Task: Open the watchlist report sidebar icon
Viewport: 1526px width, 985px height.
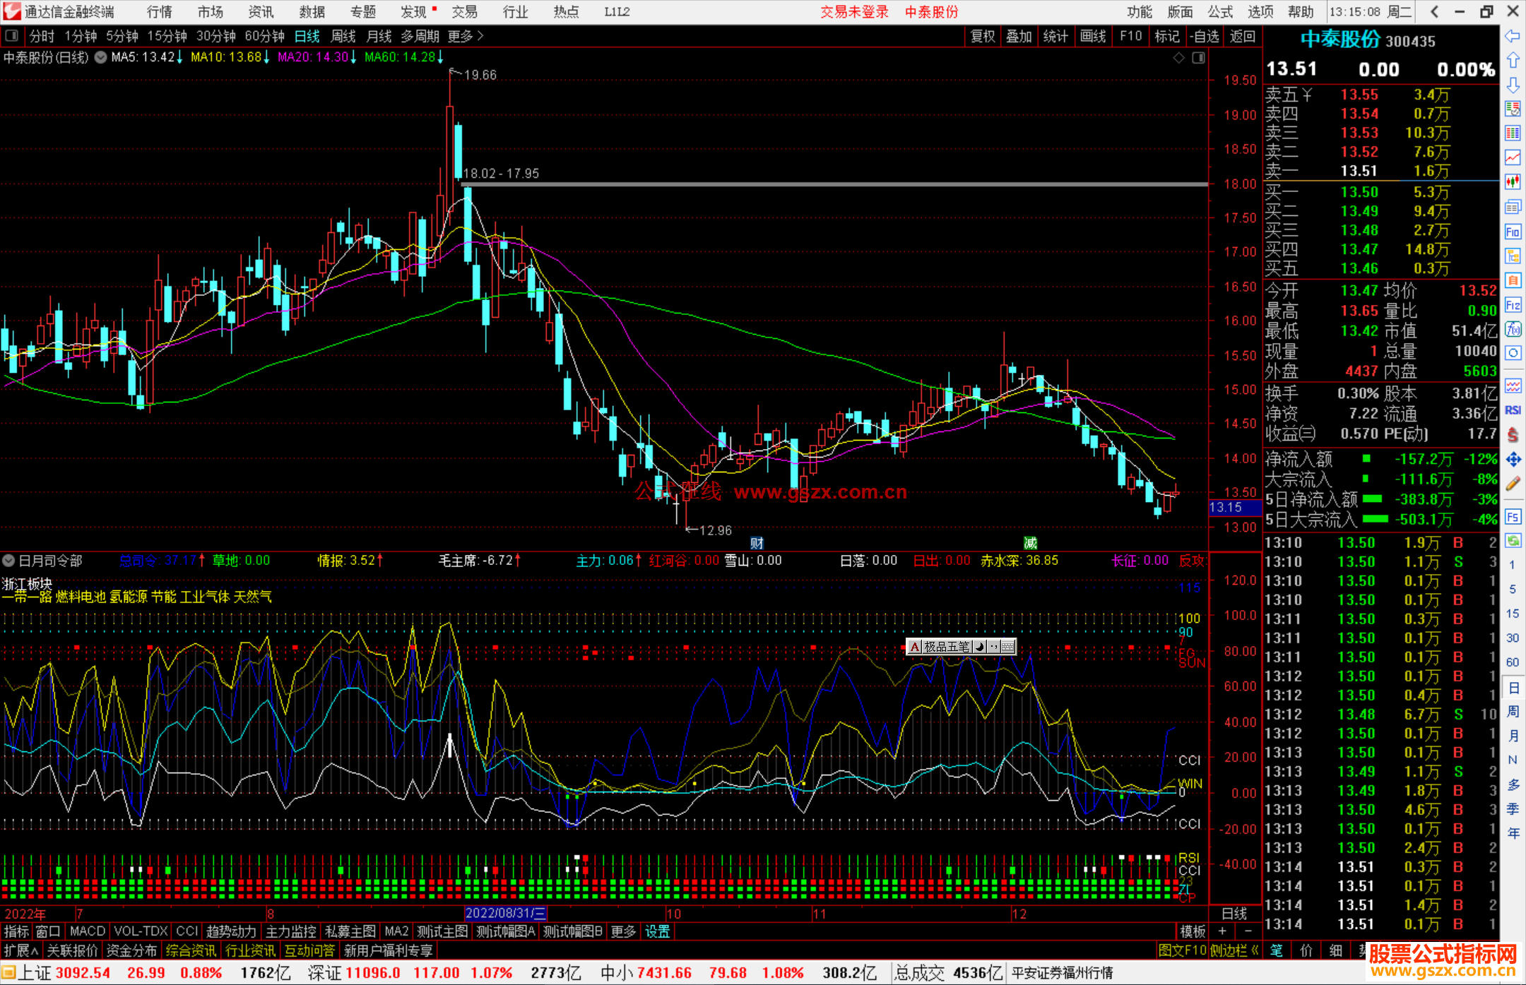Action: (1513, 109)
